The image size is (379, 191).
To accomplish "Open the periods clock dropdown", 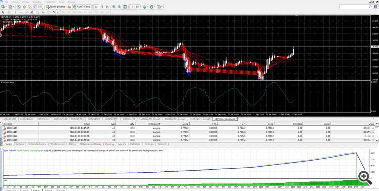I will click(x=152, y=7).
